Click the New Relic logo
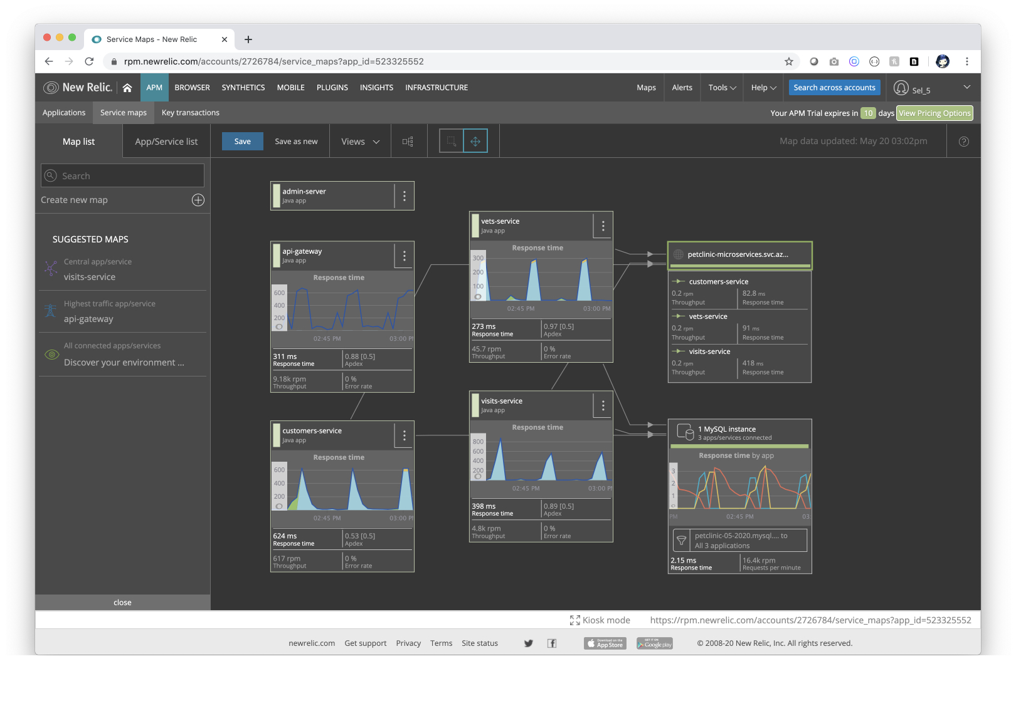 coord(78,88)
